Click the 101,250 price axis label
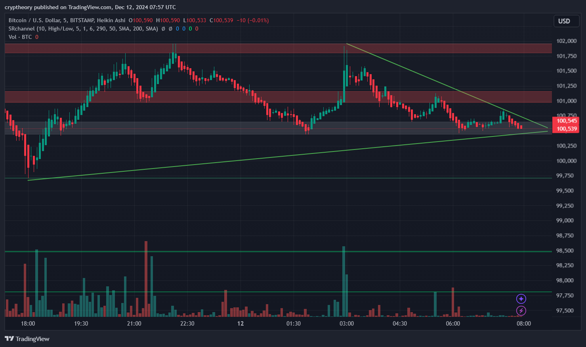The image size is (586, 347). (566, 86)
